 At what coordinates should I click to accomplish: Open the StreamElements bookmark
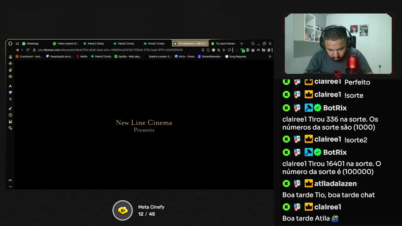click(210, 56)
